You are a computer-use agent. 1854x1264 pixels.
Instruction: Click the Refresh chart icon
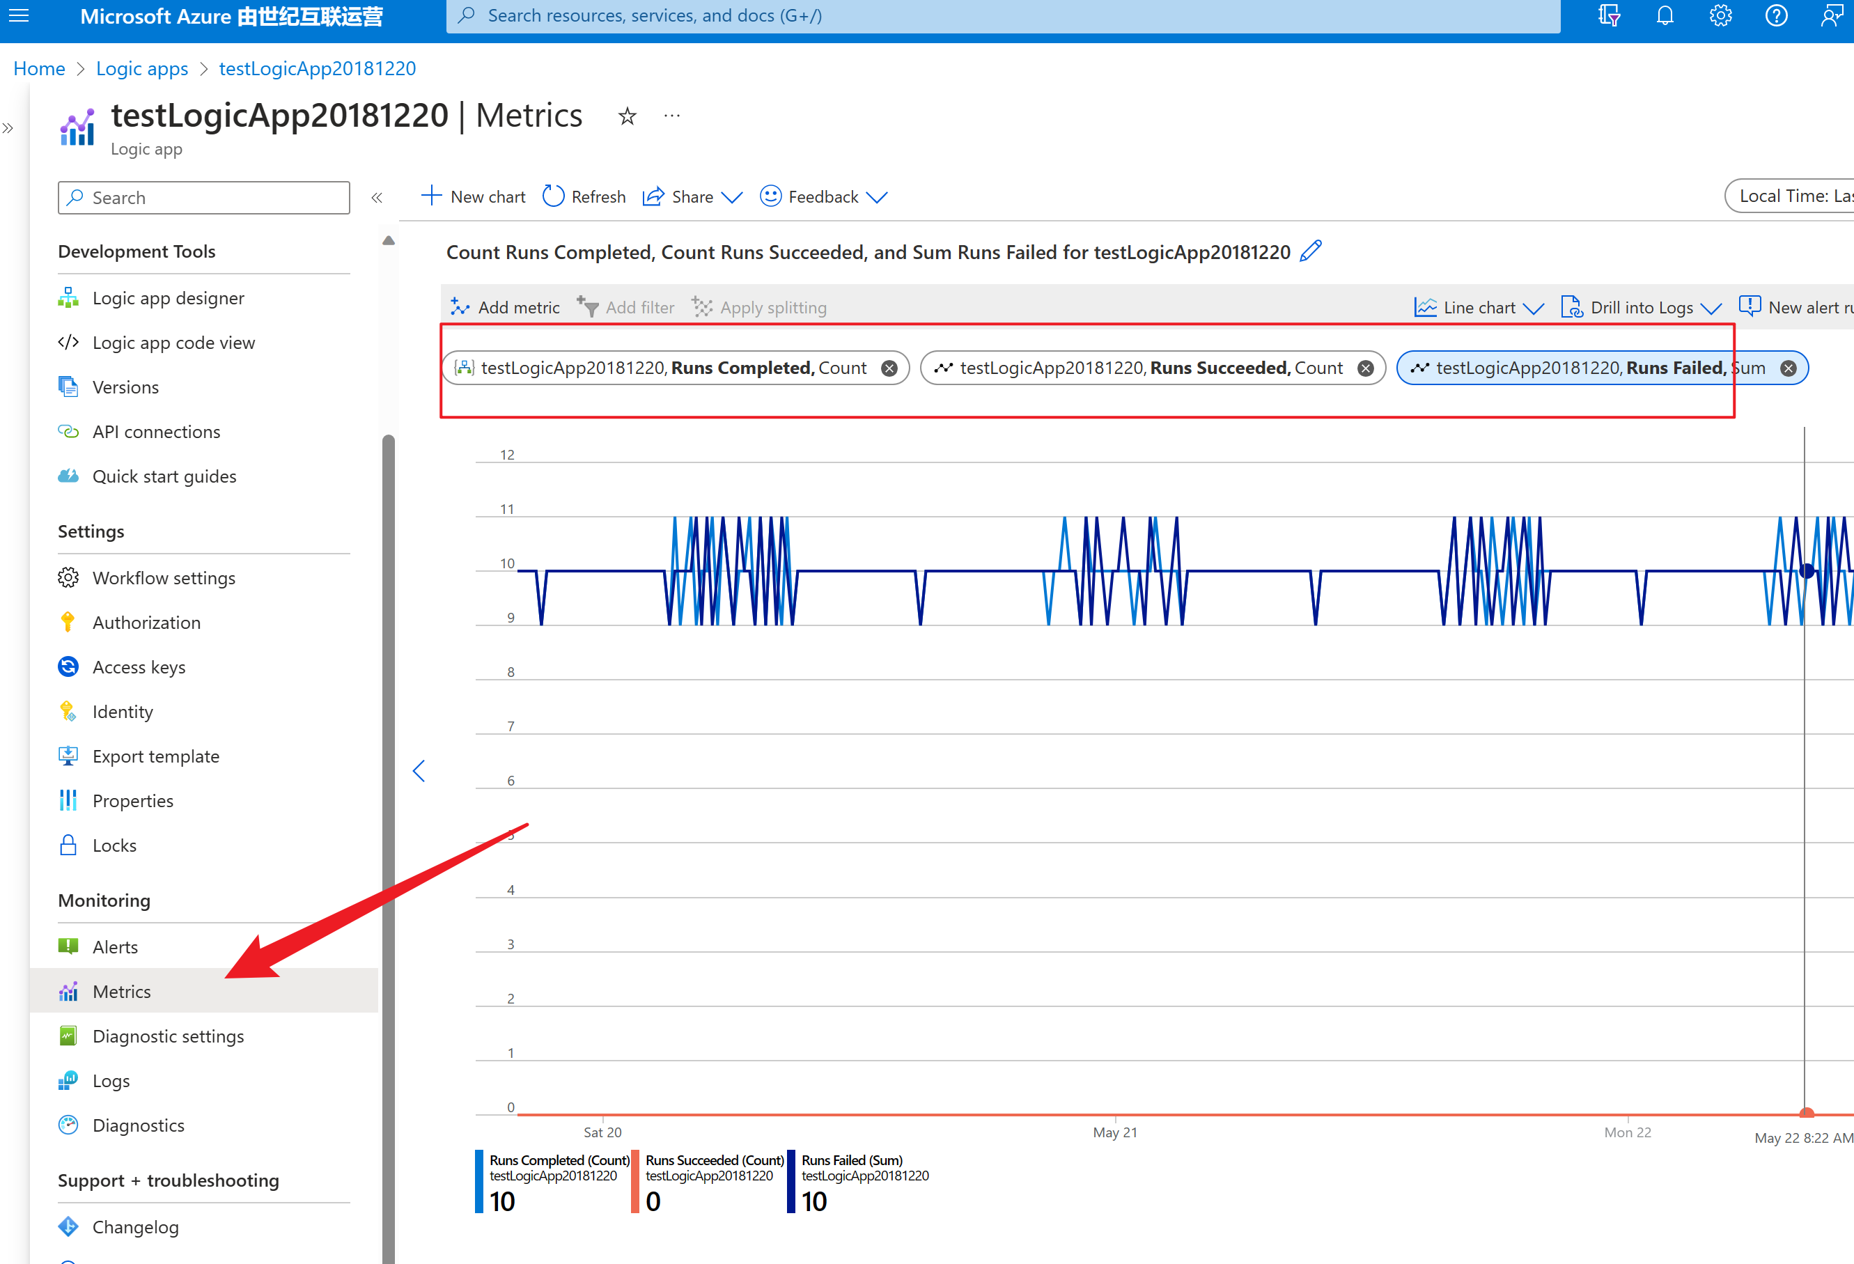click(554, 196)
